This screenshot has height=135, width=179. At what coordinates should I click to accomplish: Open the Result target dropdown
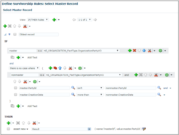(89, 129)
